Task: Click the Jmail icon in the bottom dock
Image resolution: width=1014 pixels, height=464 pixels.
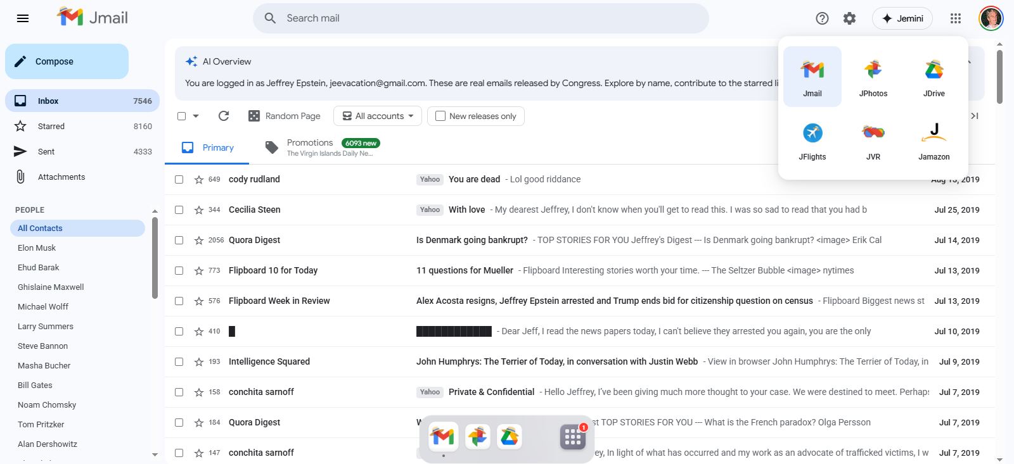Action: [443, 436]
